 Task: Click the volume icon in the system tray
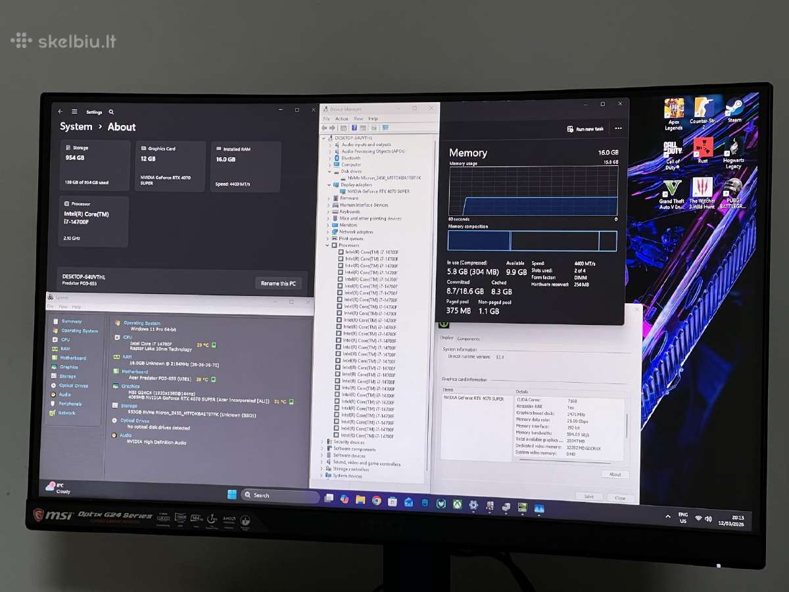[708, 518]
